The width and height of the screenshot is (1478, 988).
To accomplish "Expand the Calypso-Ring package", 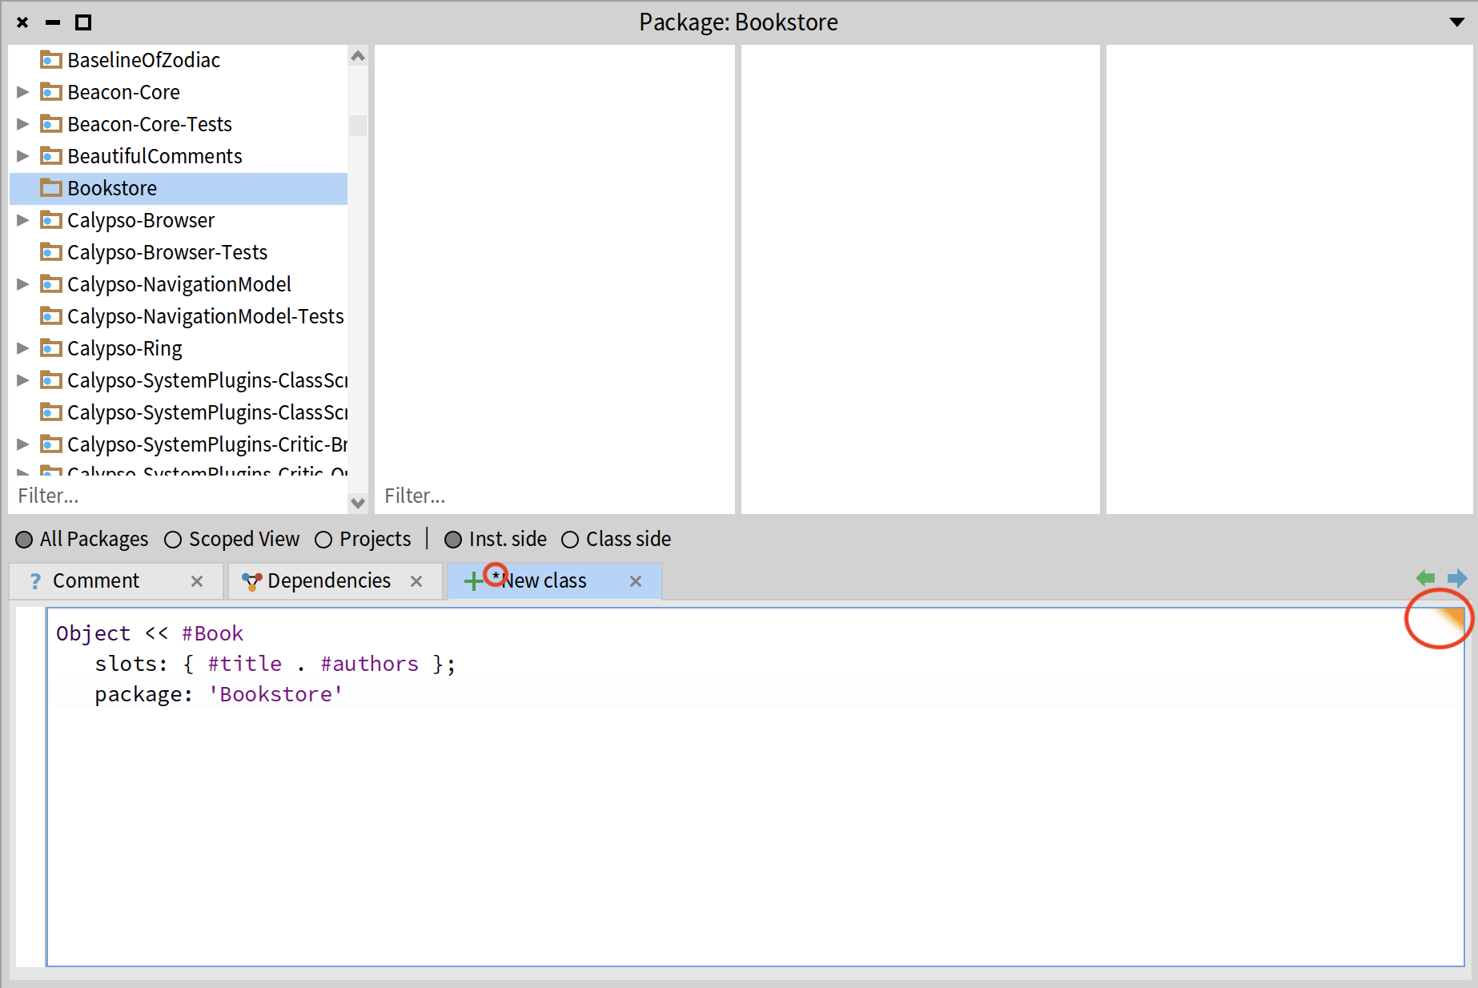I will coord(23,348).
